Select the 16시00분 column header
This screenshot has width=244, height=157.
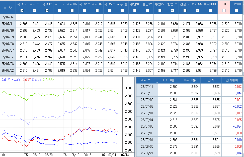coord(190,81)
